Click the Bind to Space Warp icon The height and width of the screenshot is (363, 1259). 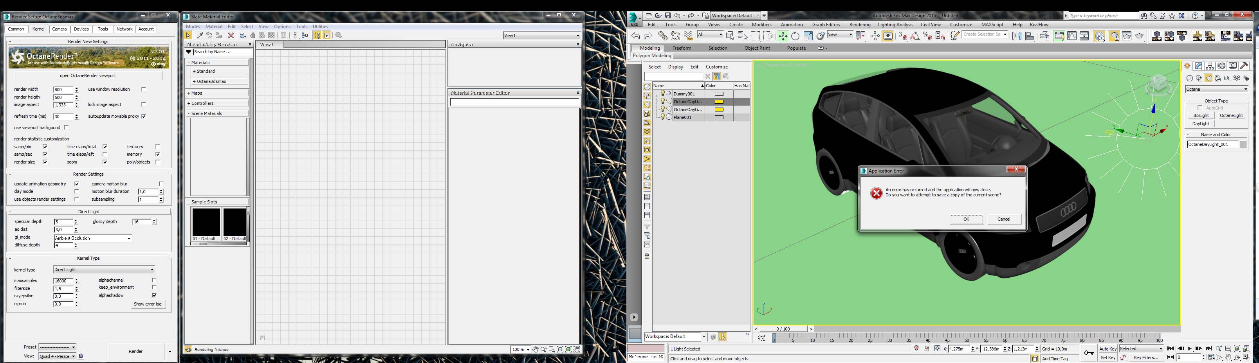[688, 36]
